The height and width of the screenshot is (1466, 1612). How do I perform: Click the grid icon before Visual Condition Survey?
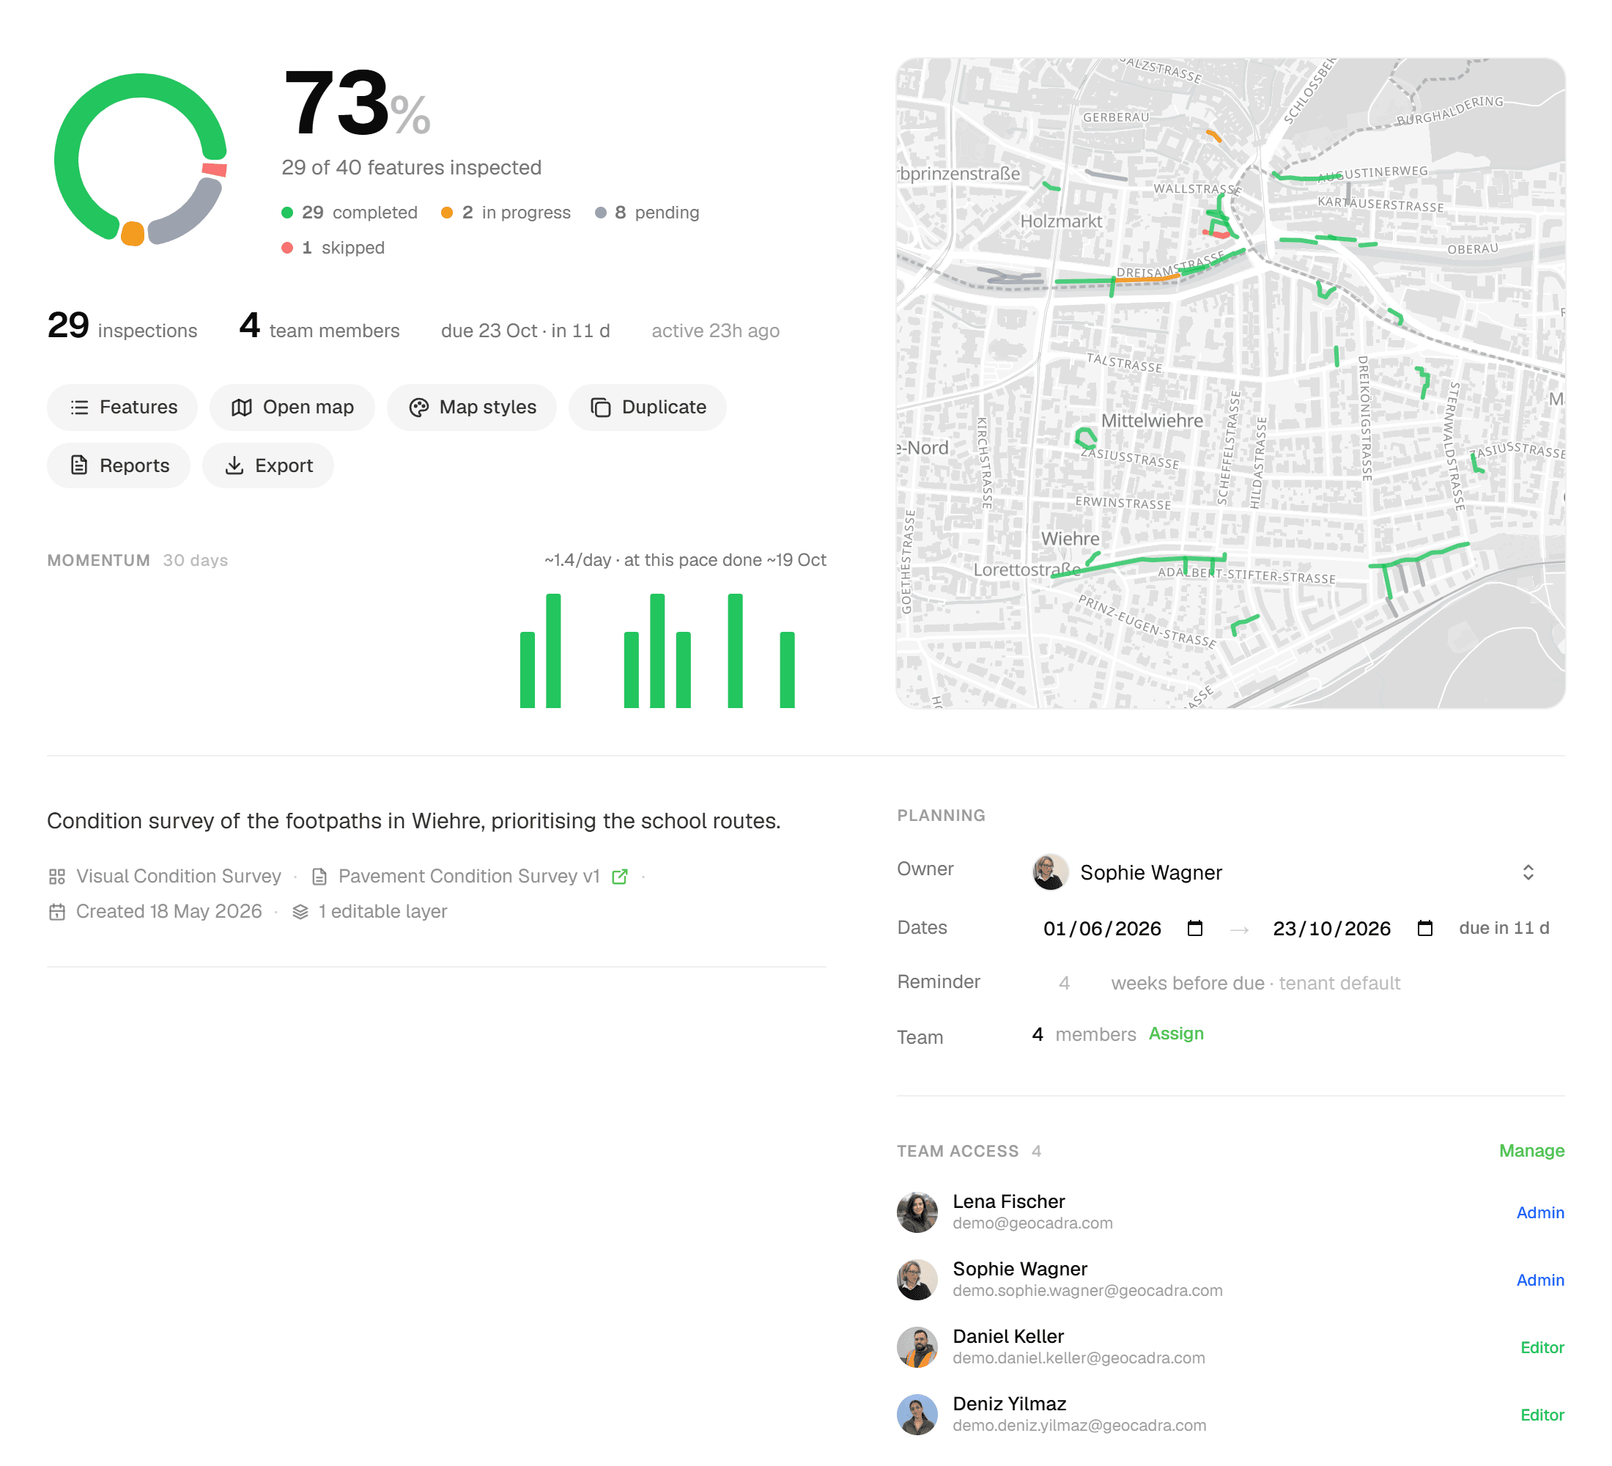point(56,877)
